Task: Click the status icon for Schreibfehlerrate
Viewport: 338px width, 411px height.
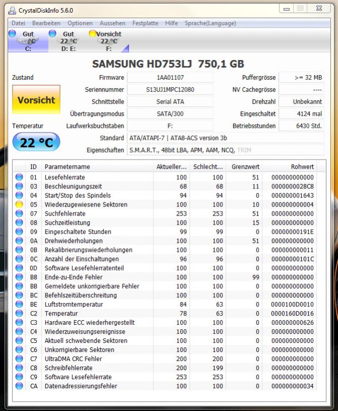Action: 19,368
